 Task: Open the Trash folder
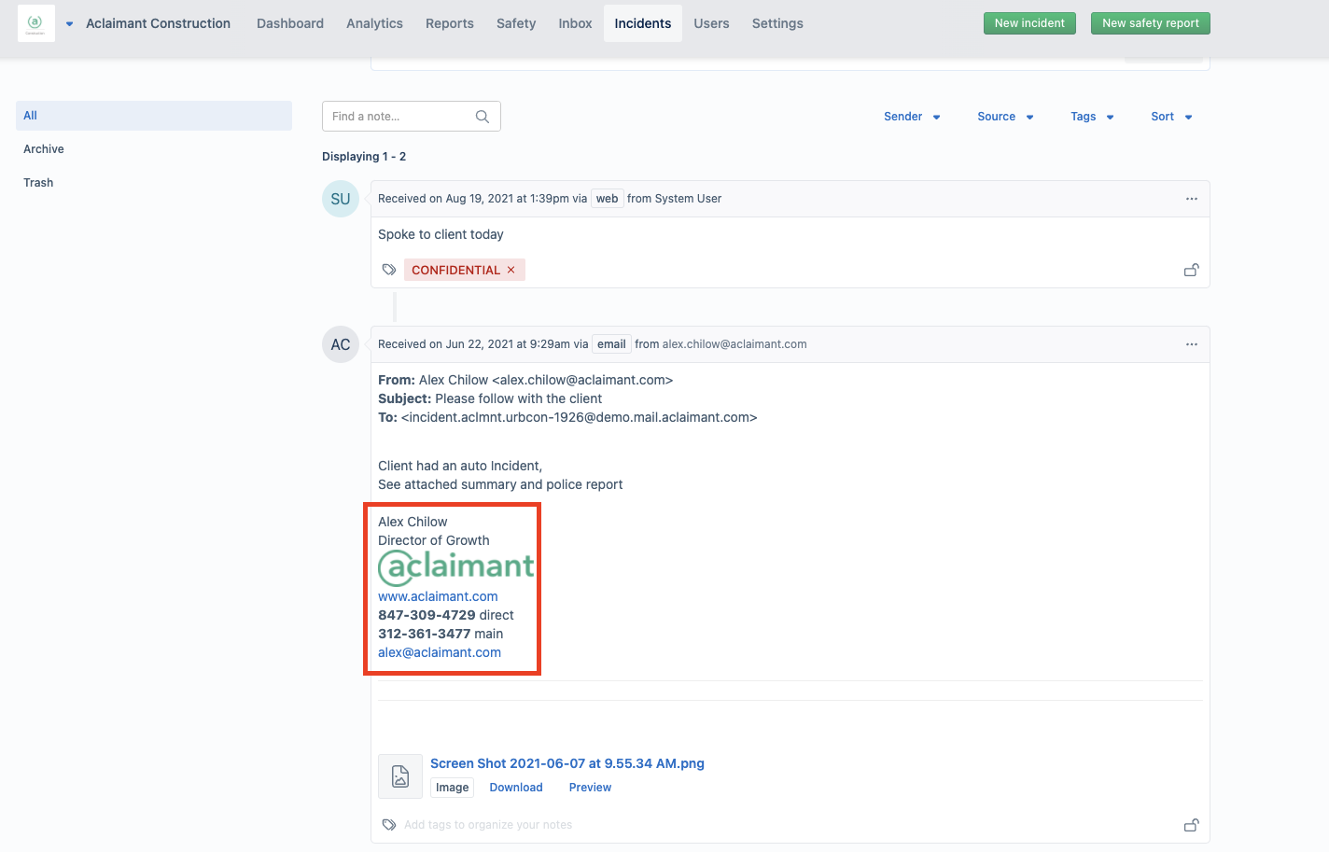tap(38, 183)
